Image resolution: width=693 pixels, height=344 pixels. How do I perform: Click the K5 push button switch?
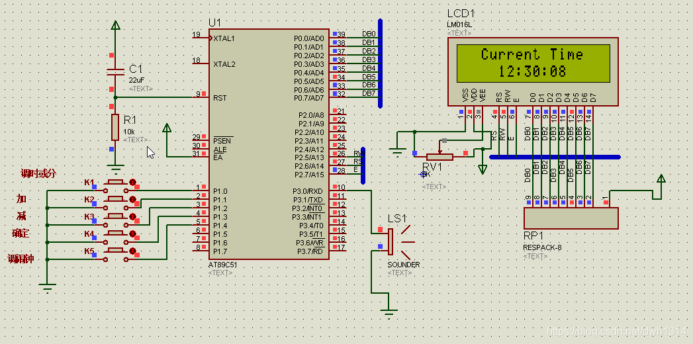[116, 250]
